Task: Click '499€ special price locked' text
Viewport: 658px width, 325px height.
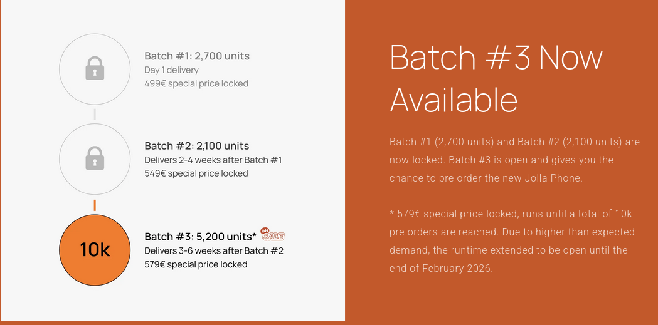Action: 196,83
